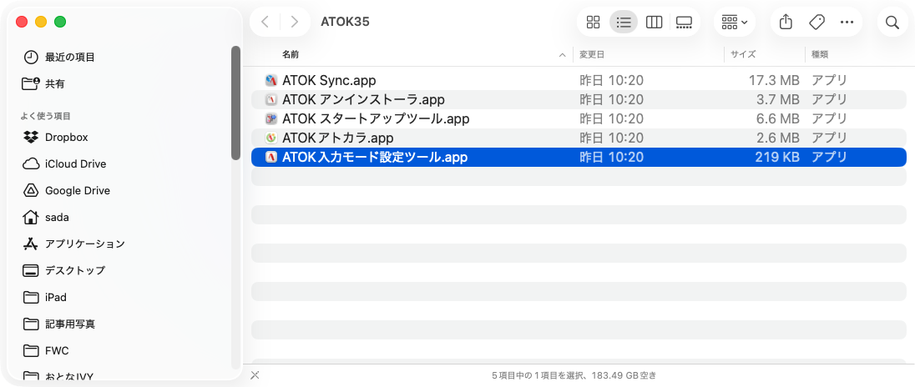Switch to column view
This screenshot has height=387, width=915.
click(x=655, y=23)
